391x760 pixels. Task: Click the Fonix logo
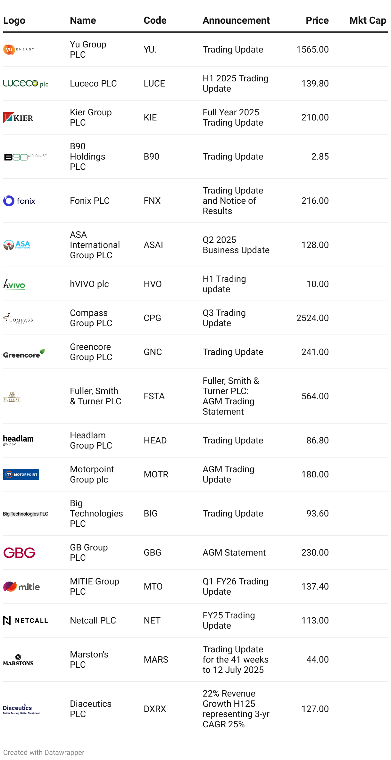click(19, 201)
